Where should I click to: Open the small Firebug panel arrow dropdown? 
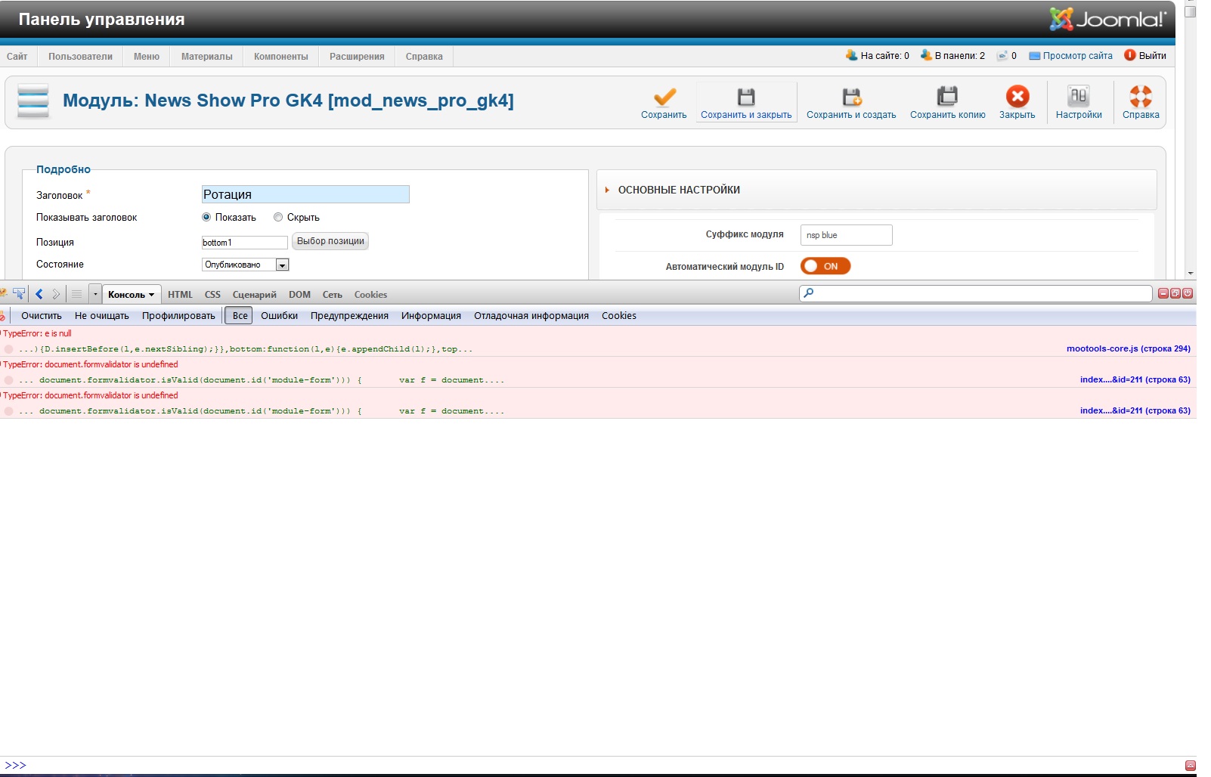pyautogui.click(x=95, y=294)
